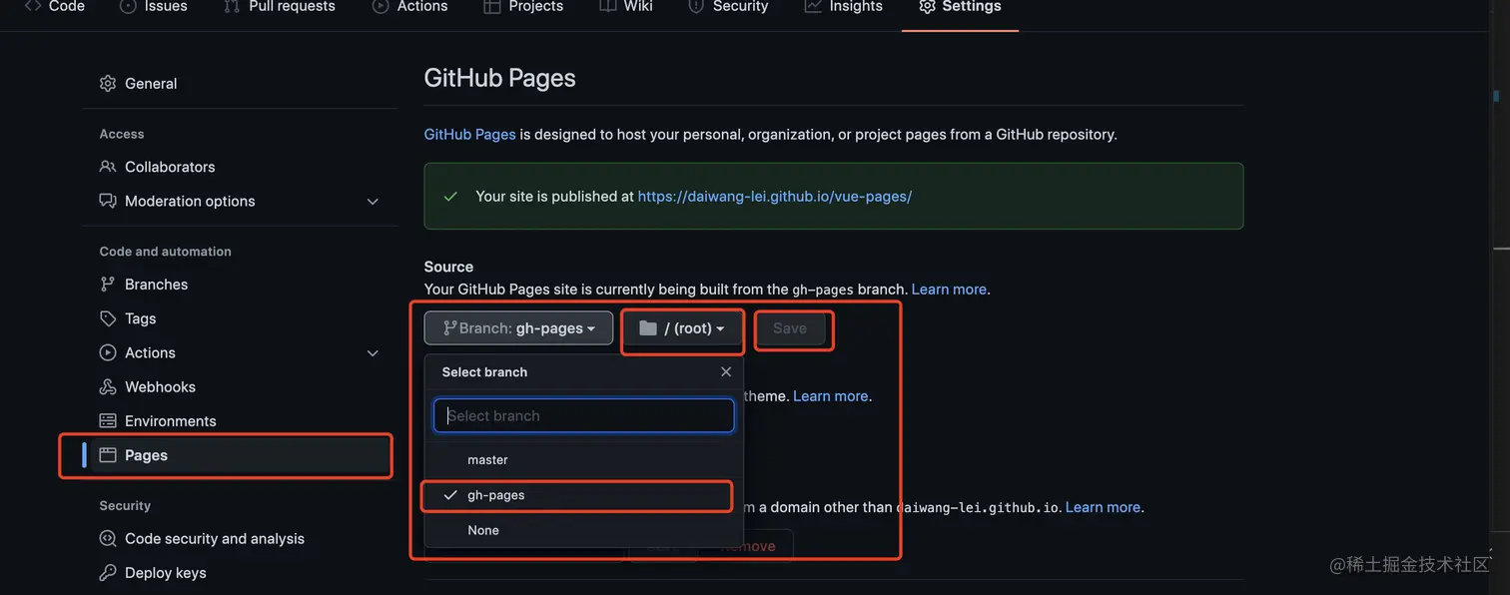Click the Tags label icon
The image size is (1510, 595).
click(108, 318)
